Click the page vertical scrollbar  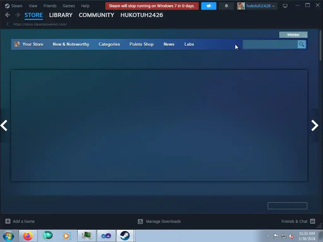click(320, 45)
